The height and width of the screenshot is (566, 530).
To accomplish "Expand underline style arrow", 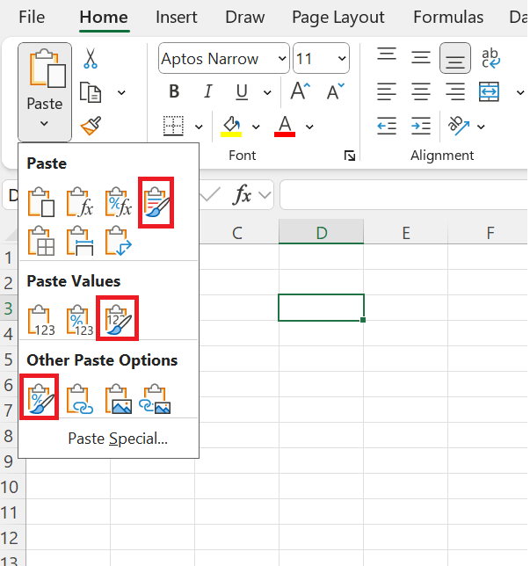I will point(267,93).
